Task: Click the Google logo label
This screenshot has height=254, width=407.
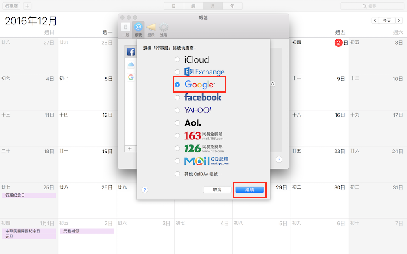Action: click(x=199, y=85)
